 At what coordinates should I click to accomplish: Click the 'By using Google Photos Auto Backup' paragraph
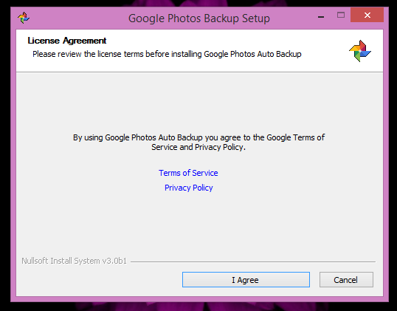(198, 142)
